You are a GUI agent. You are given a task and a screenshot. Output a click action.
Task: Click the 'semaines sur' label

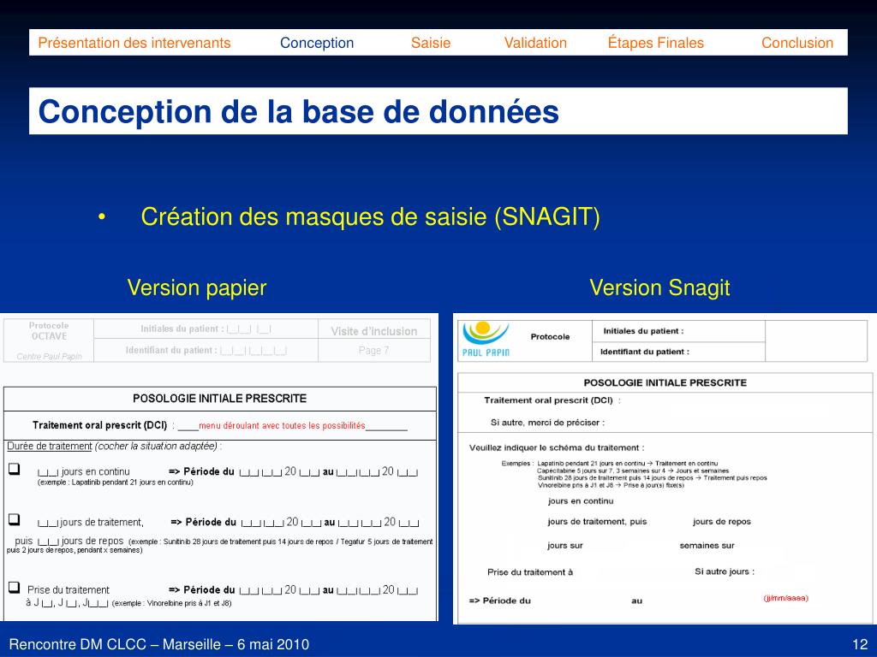[x=707, y=546]
